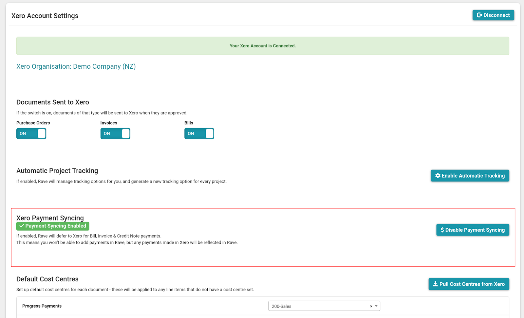524x318 pixels.
Task: Click the Progress Payments row label
Action: point(42,306)
